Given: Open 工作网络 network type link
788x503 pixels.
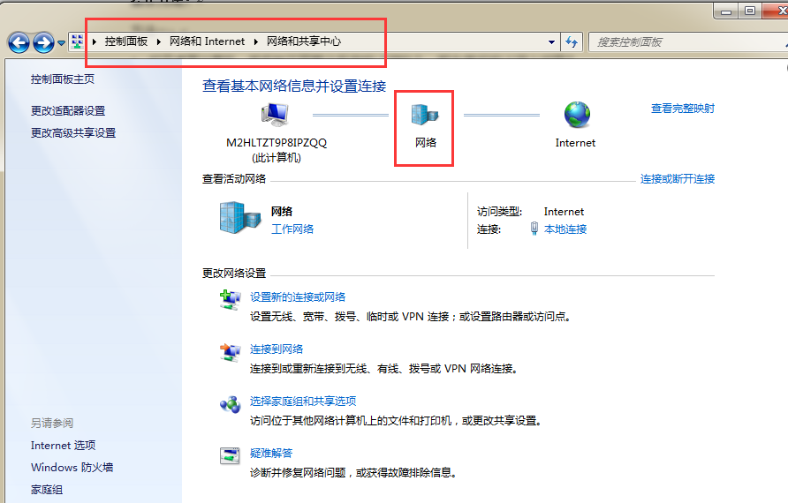Looking at the screenshot, I should coord(292,229).
